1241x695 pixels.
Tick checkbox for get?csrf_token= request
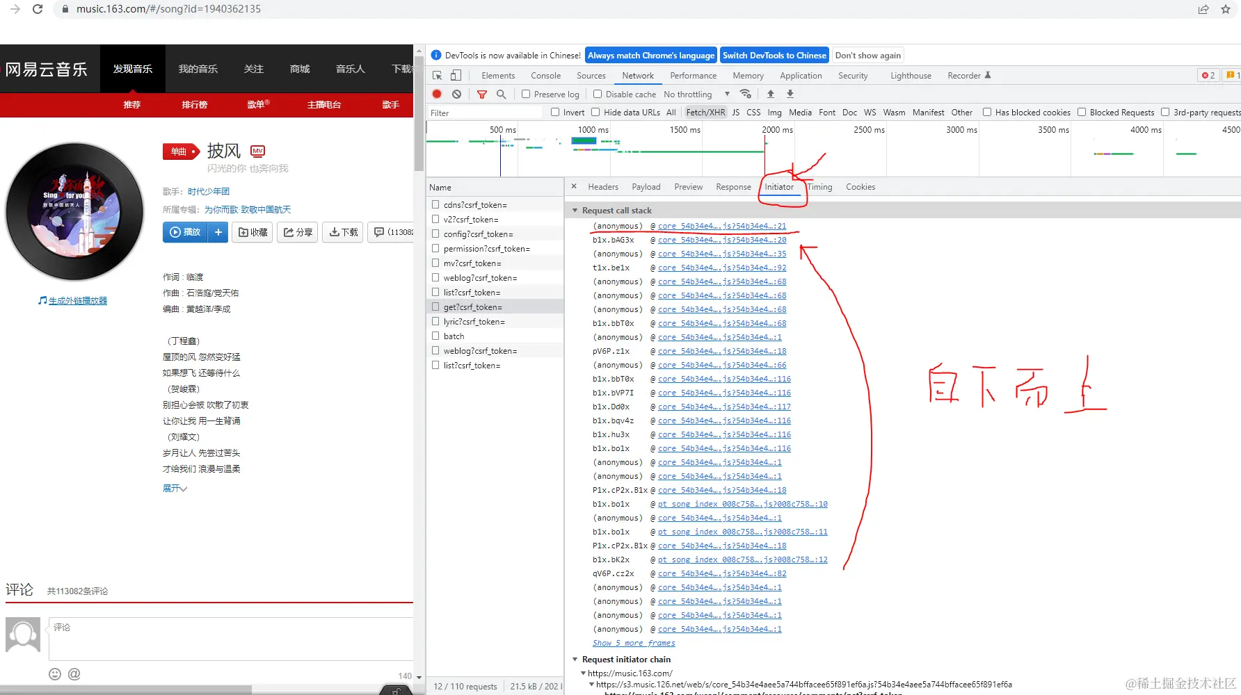(x=435, y=306)
